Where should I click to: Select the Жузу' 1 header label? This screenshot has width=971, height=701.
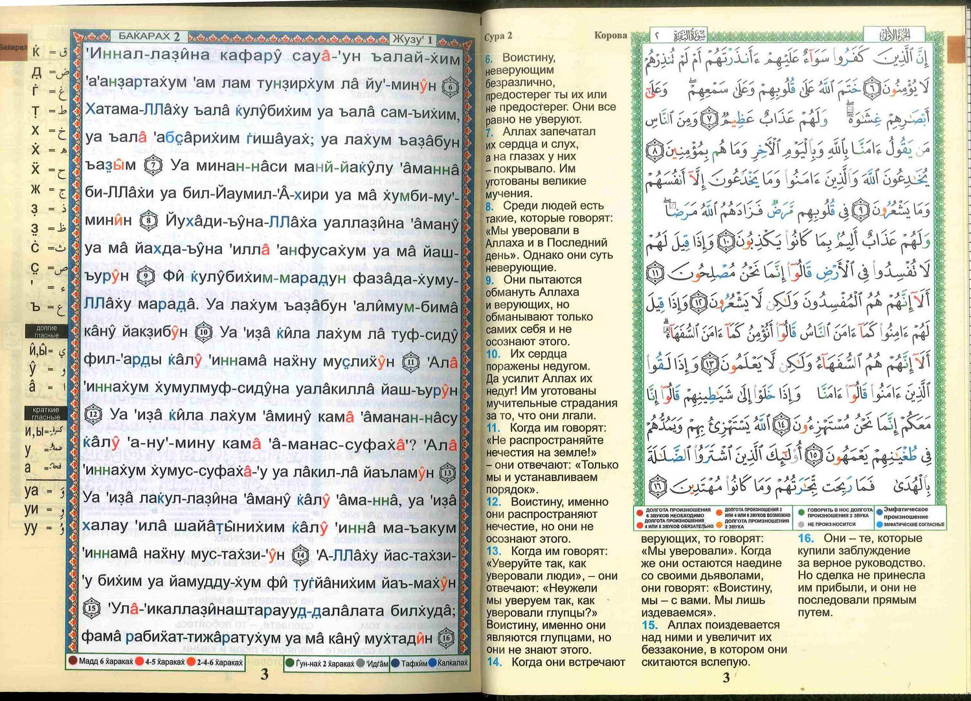[x=412, y=39]
